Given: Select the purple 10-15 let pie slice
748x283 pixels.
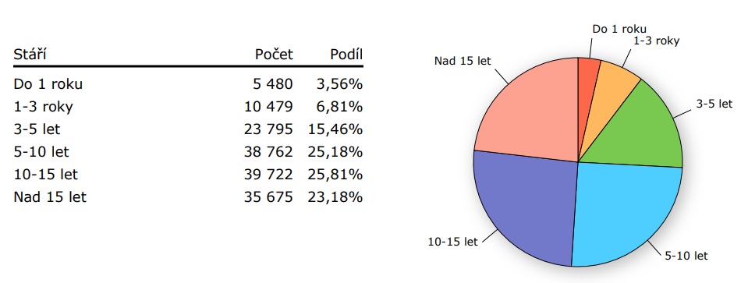Looking at the screenshot, I should (x=525, y=205).
